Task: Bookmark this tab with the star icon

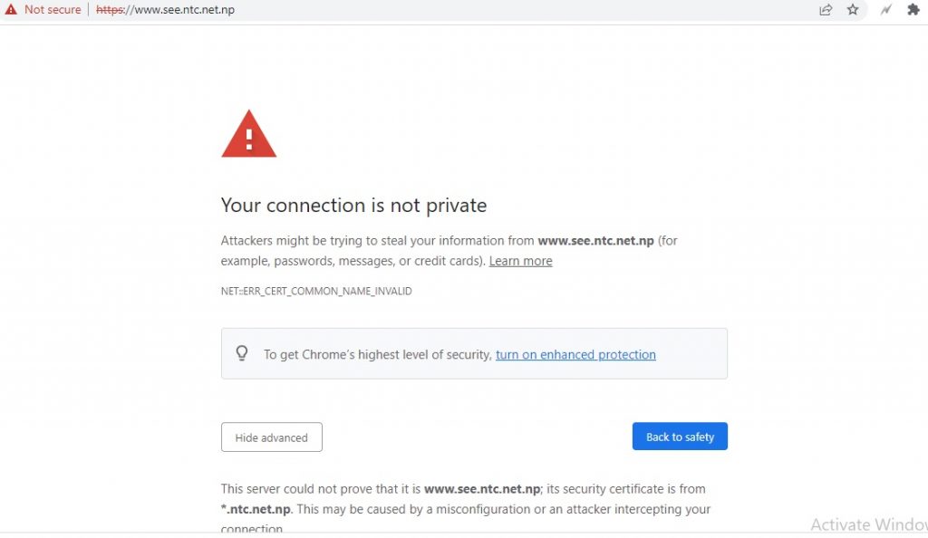Action: click(853, 9)
